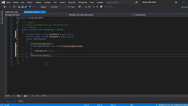Click the Open File folder icon
Image resolution: width=188 pixels, height=106 pixels.
(19, 7)
